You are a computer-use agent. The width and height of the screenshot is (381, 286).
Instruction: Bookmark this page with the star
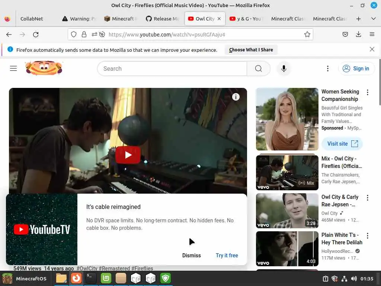point(307,35)
